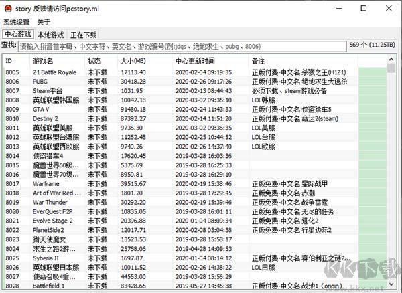The width and height of the screenshot is (402, 293).
Task: Select the Battlefield 1 row
Action: (x=180, y=286)
